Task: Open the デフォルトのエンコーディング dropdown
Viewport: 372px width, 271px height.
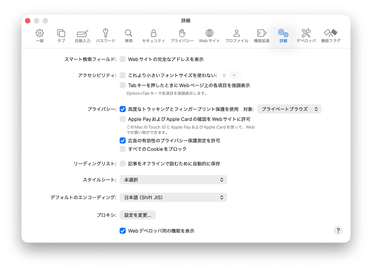Action: [x=173, y=197]
